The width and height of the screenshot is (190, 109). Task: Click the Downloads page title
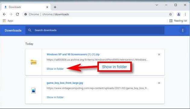[13, 30]
